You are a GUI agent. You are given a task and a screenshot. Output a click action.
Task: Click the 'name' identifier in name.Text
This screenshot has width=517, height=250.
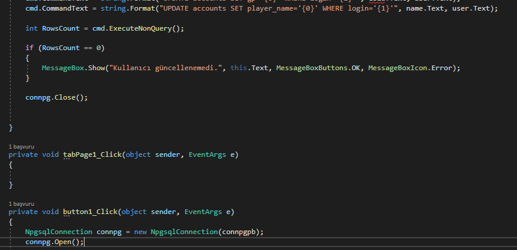tap(415, 8)
